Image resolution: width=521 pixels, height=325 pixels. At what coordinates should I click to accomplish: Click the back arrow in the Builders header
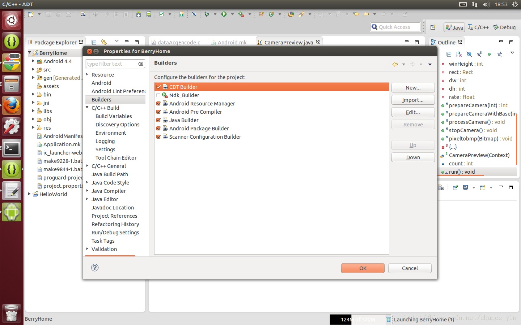pyautogui.click(x=395, y=64)
